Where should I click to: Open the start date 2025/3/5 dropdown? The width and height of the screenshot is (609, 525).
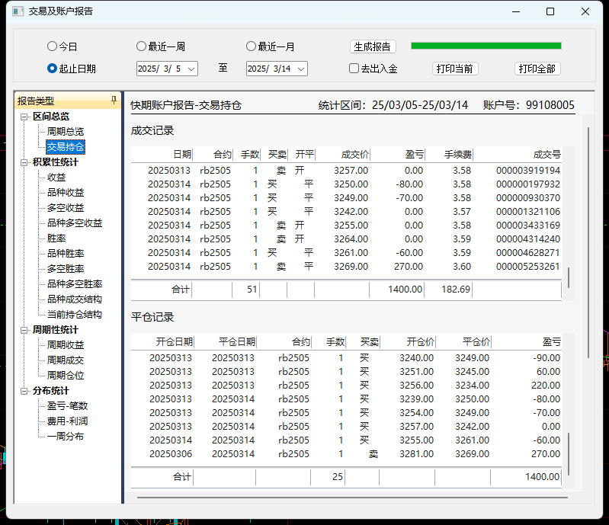point(191,69)
